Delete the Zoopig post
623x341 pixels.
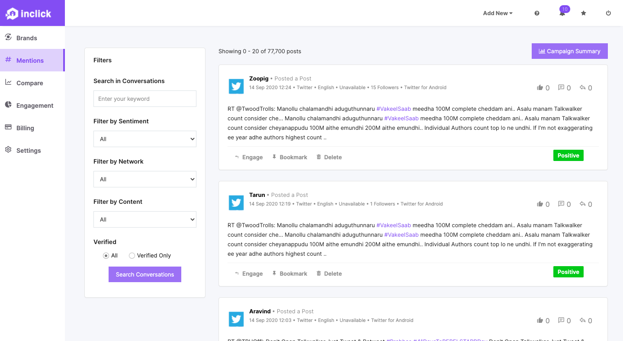coord(329,157)
